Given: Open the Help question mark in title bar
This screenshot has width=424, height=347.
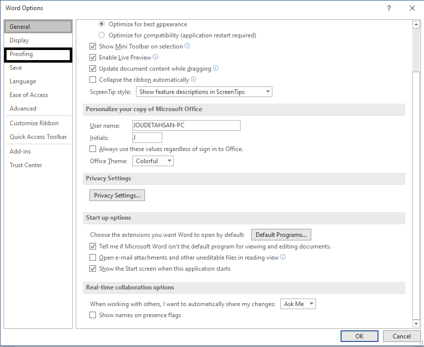Looking at the screenshot, I should [389, 8].
